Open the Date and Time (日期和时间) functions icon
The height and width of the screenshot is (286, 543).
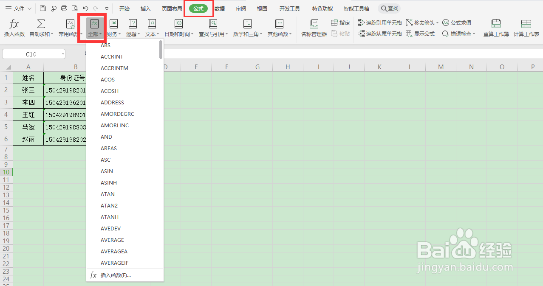point(179,24)
